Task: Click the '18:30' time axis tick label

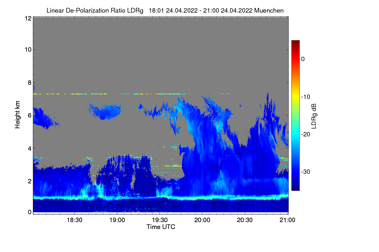Action: [x=75, y=220]
